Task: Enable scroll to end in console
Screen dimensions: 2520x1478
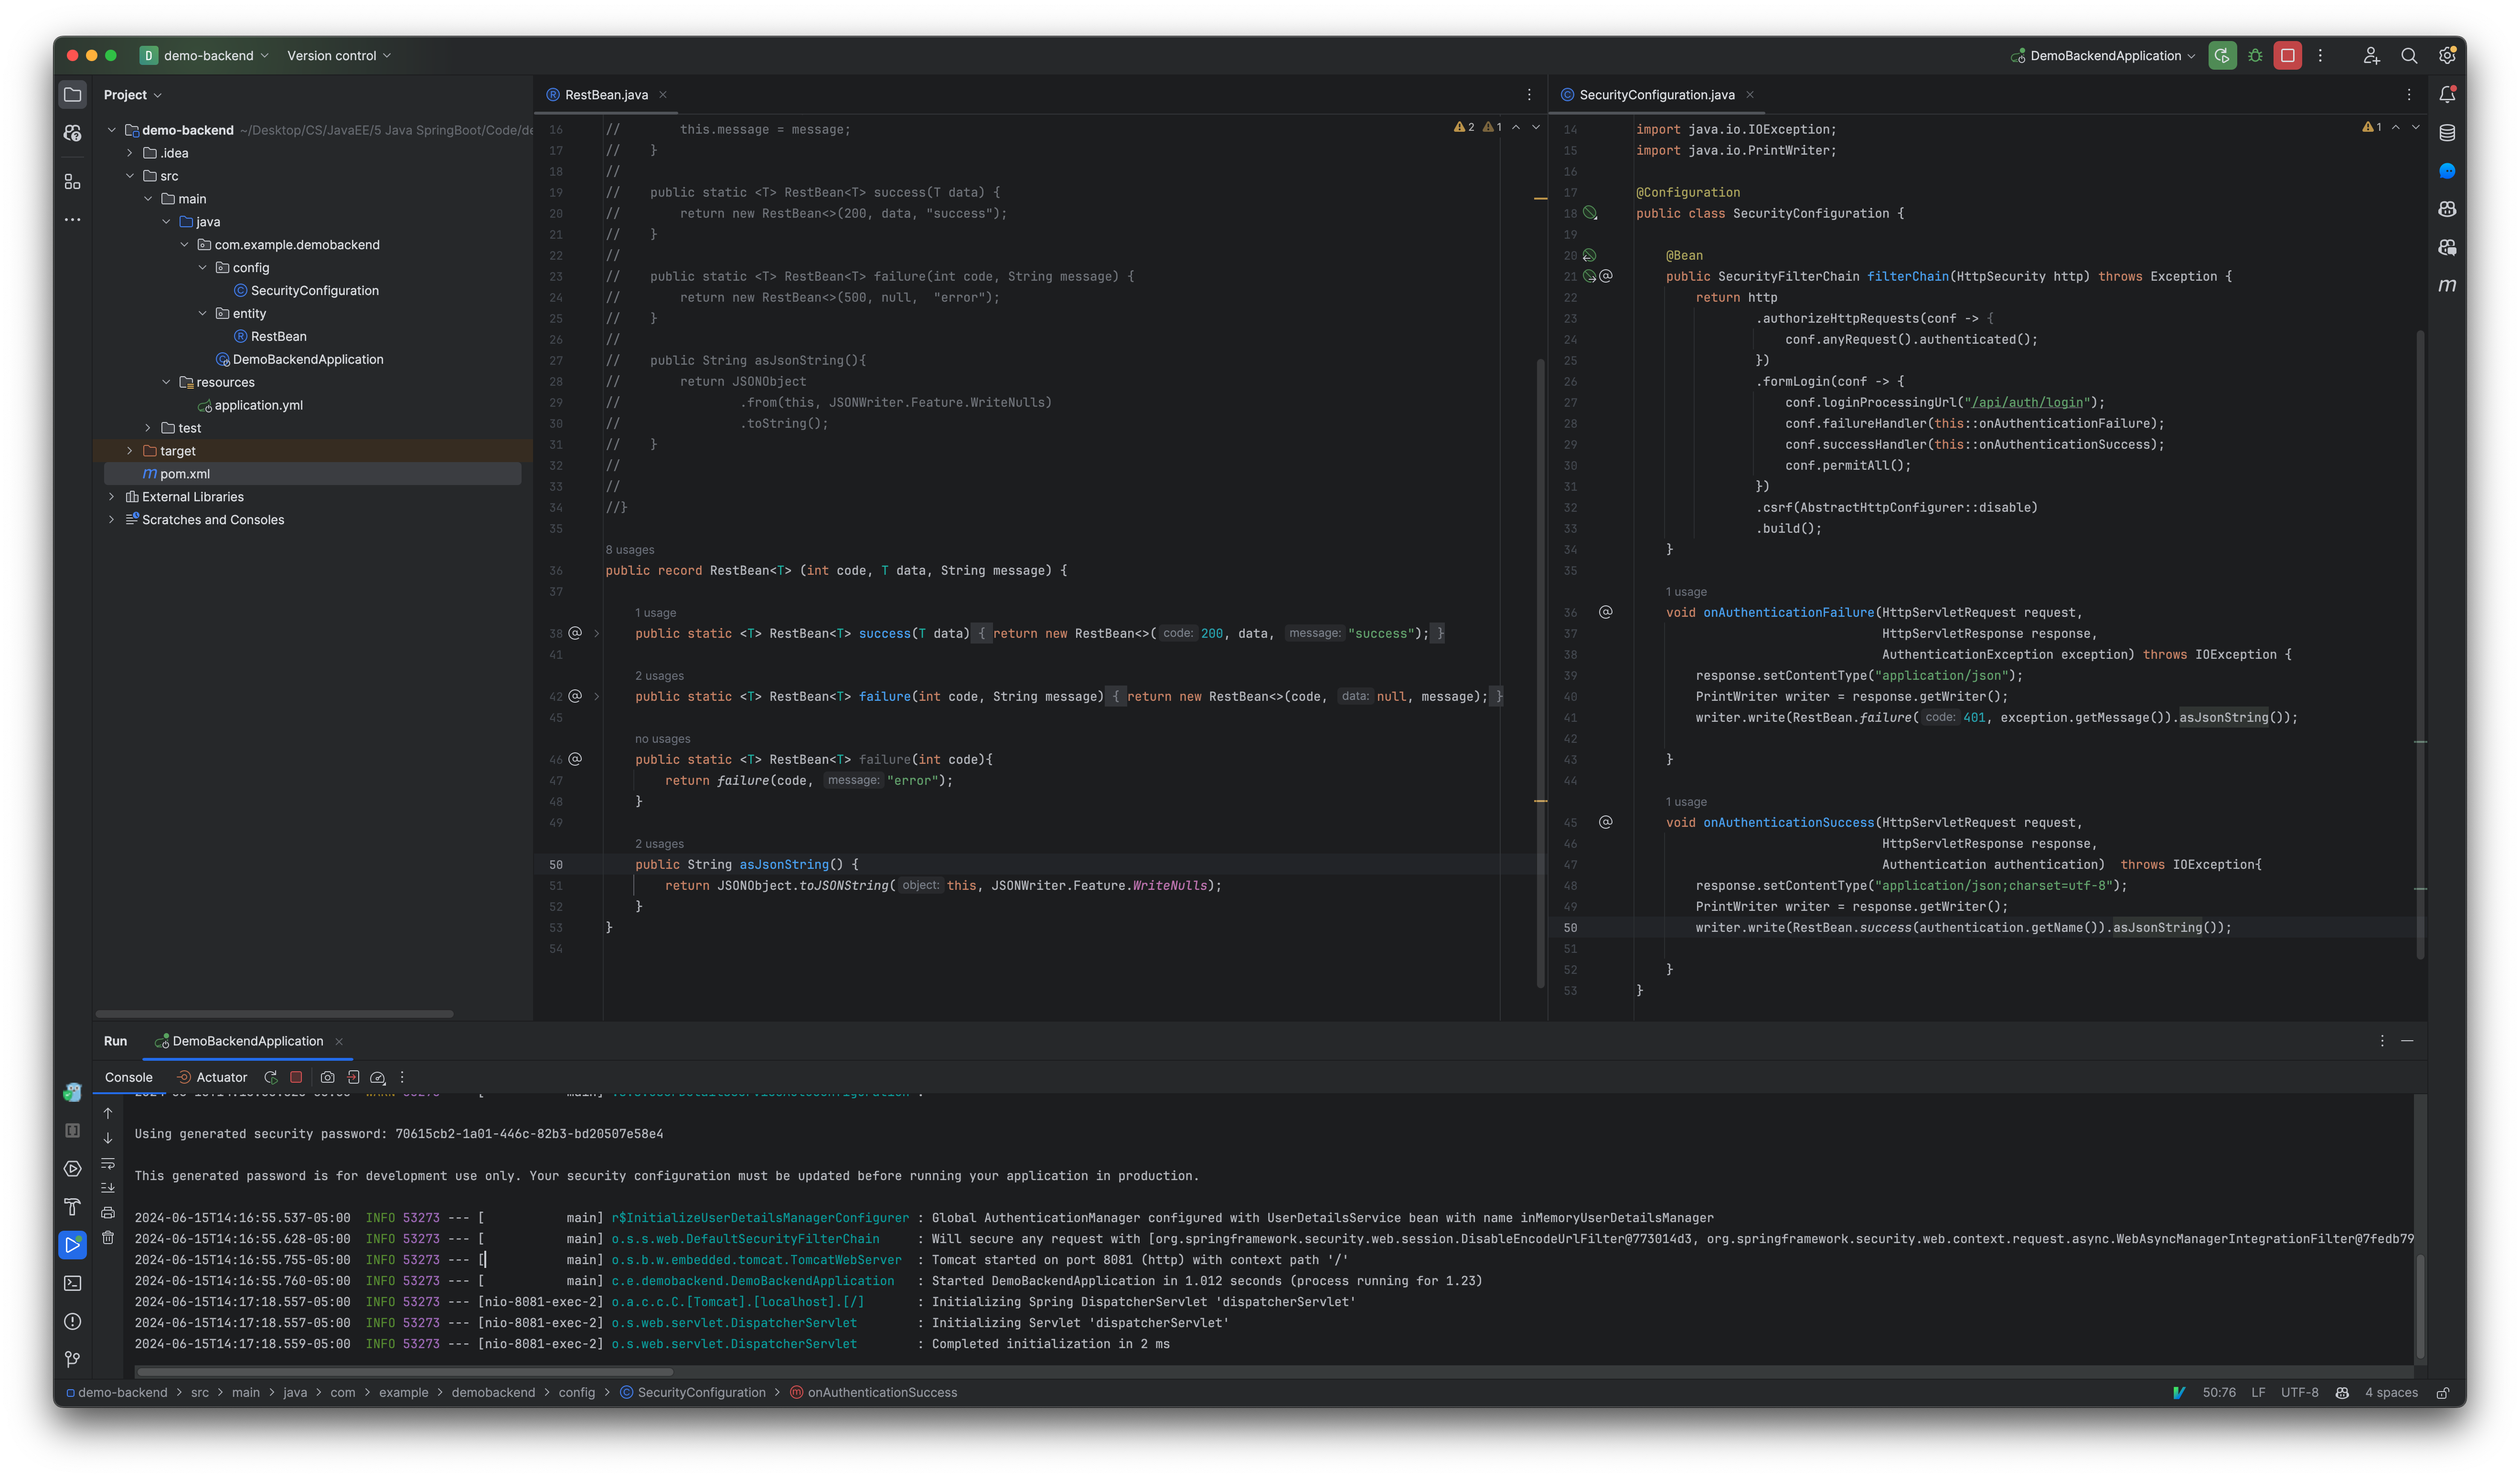Action: 108,1187
